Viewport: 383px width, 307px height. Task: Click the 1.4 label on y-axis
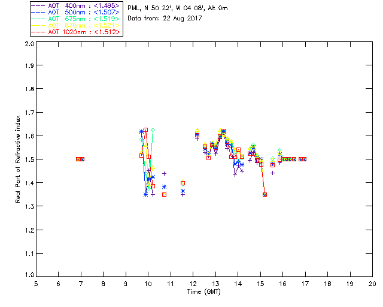(x=29, y=183)
